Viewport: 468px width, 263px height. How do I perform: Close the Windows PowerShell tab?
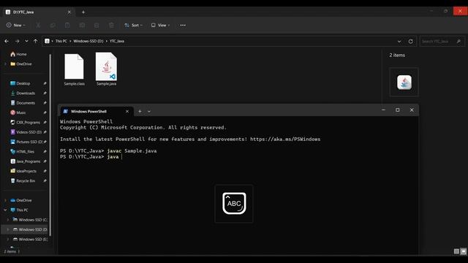(127, 112)
